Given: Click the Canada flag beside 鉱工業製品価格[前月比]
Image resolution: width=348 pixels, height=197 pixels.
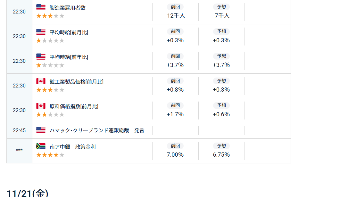Looking at the screenshot, I should 41,81.
